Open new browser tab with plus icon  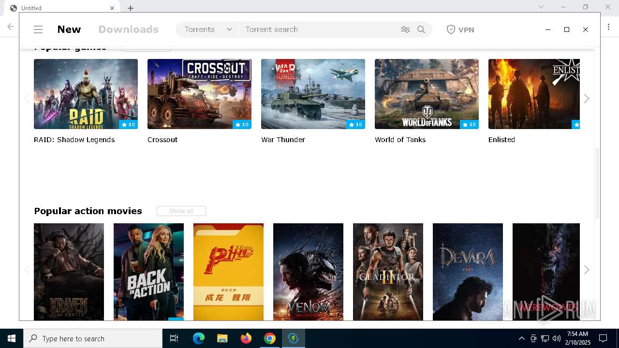click(131, 8)
